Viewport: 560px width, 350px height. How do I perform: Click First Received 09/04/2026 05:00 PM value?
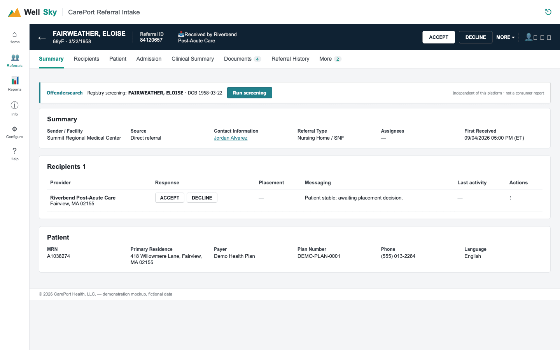(494, 138)
